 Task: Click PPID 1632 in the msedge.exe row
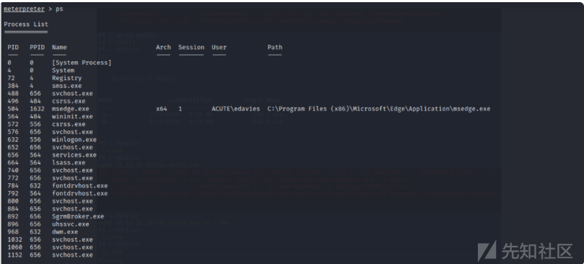pyautogui.click(x=37, y=109)
